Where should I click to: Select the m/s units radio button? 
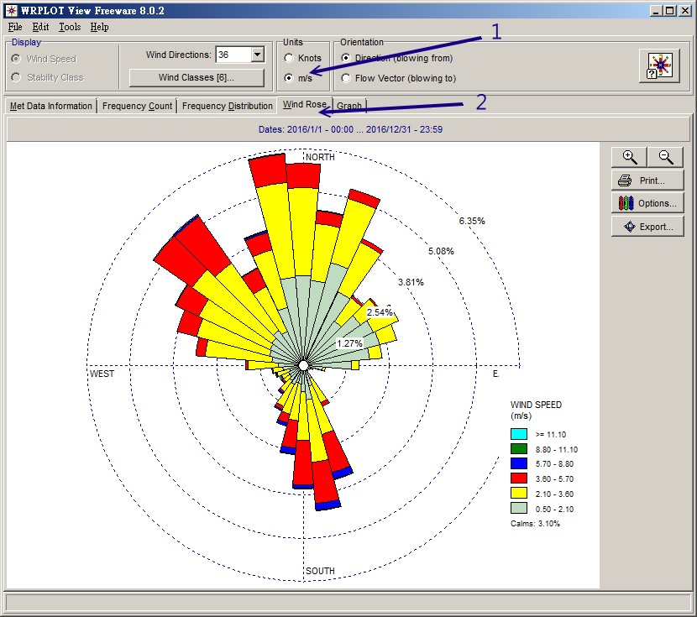click(290, 78)
